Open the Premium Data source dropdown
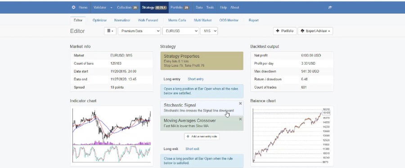Image resolution: width=405 pixels, height=168 pixels. pos(139,31)
